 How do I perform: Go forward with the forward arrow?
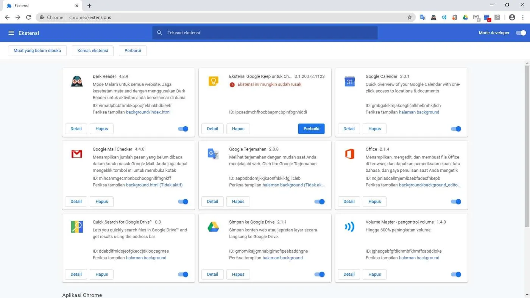[x=18, y=17]
